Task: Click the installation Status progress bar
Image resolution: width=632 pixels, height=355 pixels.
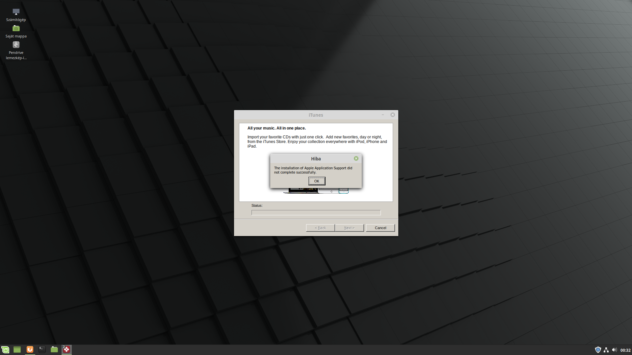Action: 316,213
